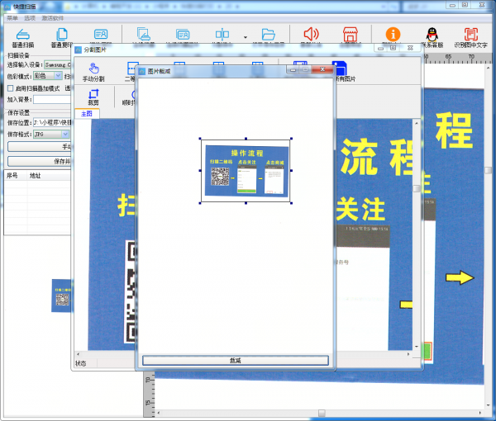Click the 普通复印 document icon
The image size is (496, 421).
[x=62, y=35]
